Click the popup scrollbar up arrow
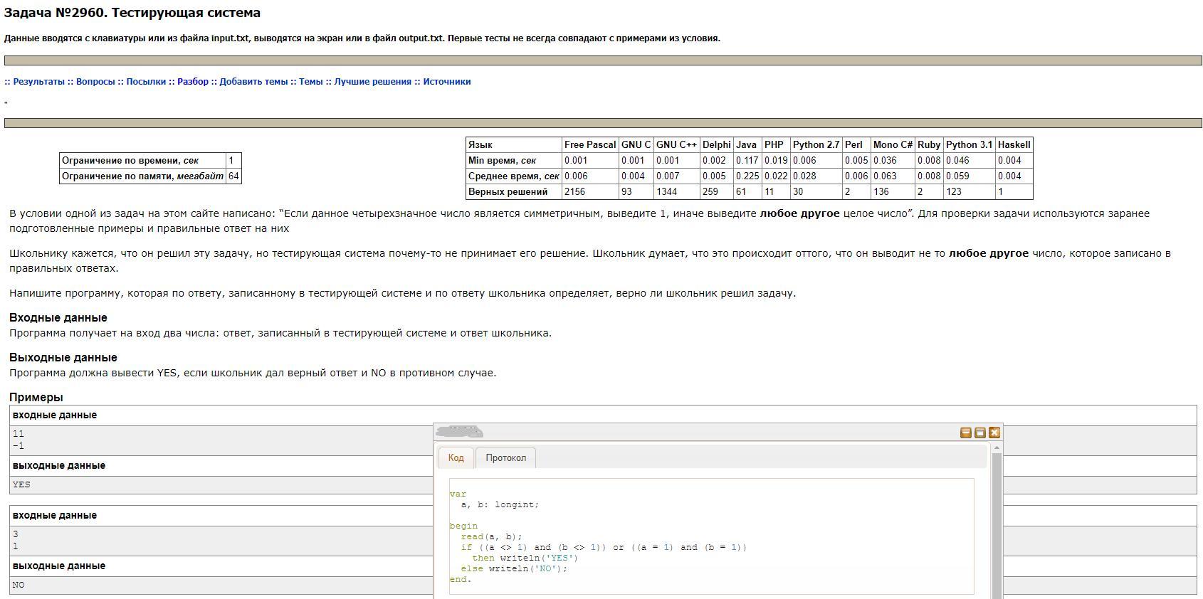Image resolution: width=1203 pixels, height=599 pixels. 997,448
